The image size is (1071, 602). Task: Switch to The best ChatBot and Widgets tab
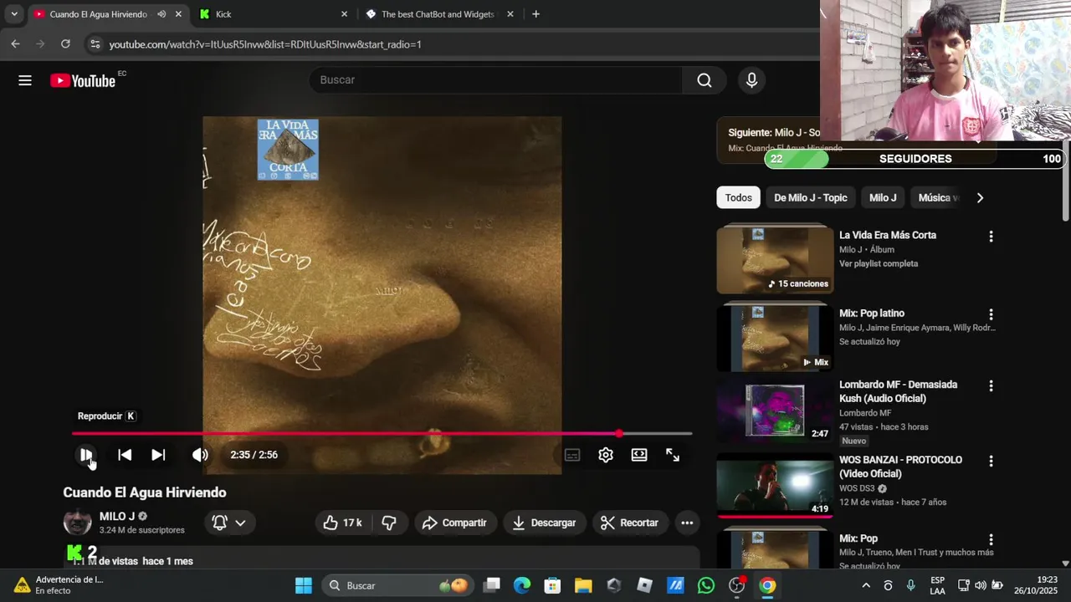pyautogui.click(x=438, y=14)
